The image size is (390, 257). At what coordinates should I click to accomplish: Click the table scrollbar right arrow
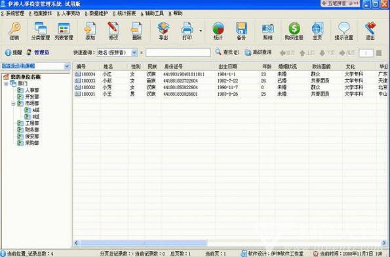[x=384, y=243]
